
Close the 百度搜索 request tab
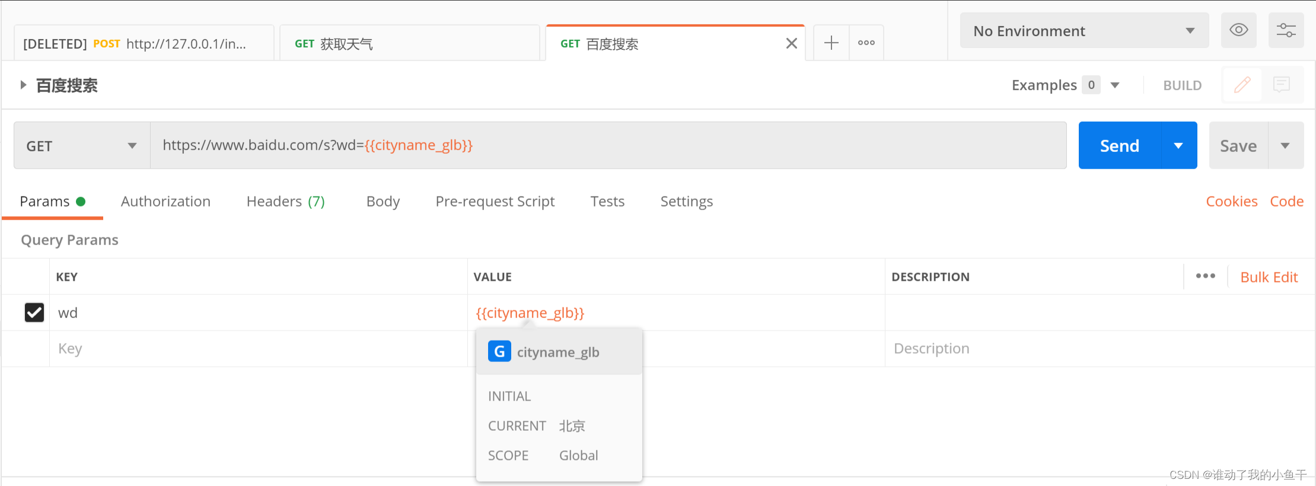coord(791,43)
